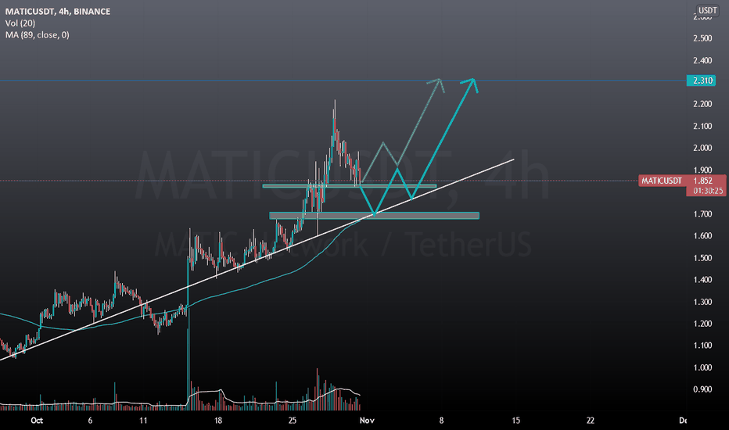Click the 1.100 price axis label
Screen dimensions: 729x430
tap(702, 345)
